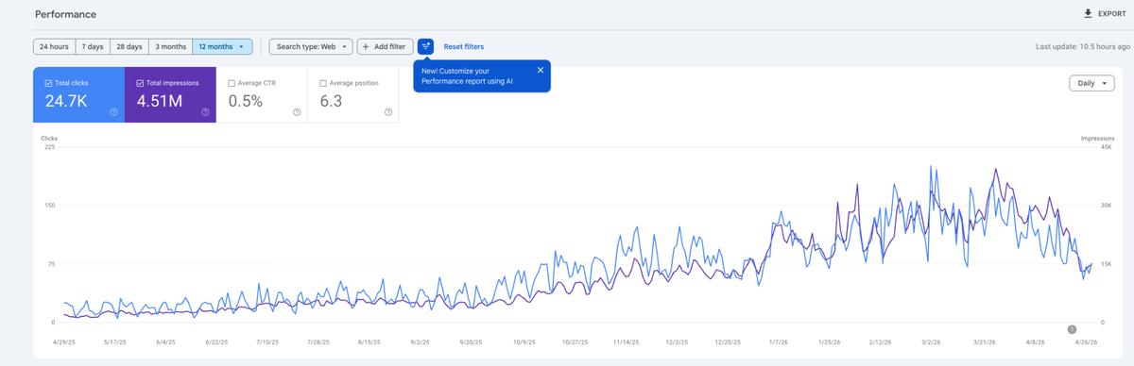
Task: Click the chart annotation marker near 4/26/26
Action: (1073, 329)
